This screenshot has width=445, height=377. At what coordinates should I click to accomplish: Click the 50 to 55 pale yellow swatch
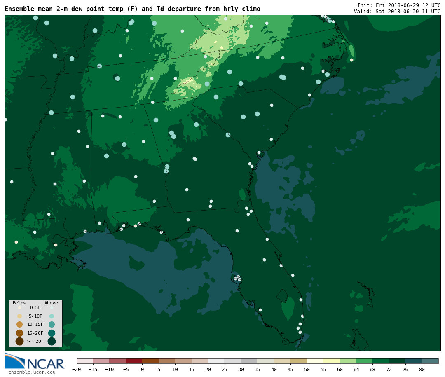pyautogui.click(x=315, y=361)
